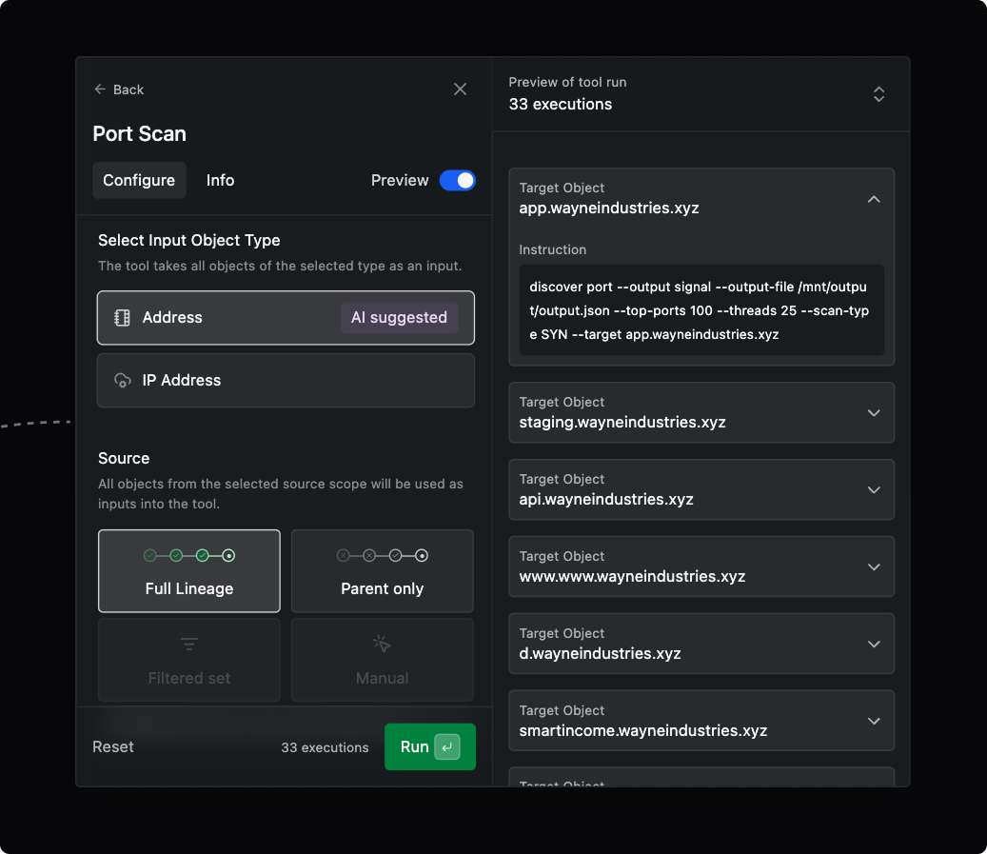987x854 pixels.
Task: Collapse the app.wayneindustries.xyz target object
Action: 874,199
